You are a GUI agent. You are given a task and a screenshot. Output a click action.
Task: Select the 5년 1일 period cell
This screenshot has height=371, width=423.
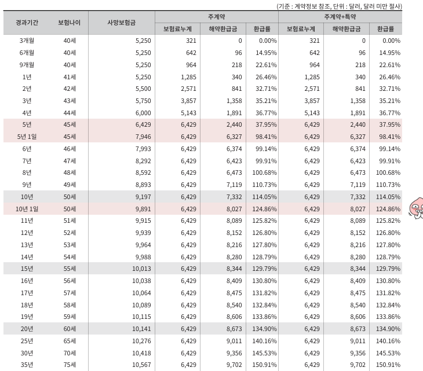click(x=27, y=137)
